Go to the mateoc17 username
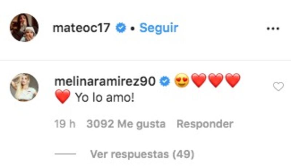The image size is (291, 166). coord(81,28)
